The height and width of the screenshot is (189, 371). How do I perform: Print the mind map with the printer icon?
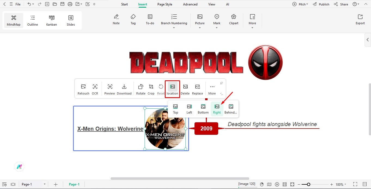click(70, 4)
